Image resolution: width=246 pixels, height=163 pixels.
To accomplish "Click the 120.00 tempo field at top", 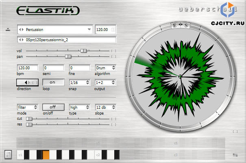I will click(103, 30).
